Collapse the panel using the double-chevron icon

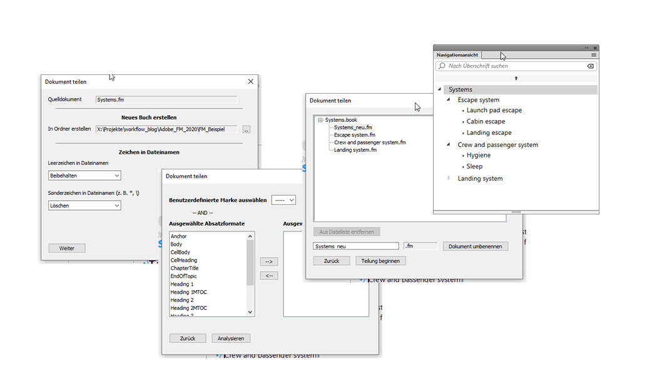(x=586, y=47)
